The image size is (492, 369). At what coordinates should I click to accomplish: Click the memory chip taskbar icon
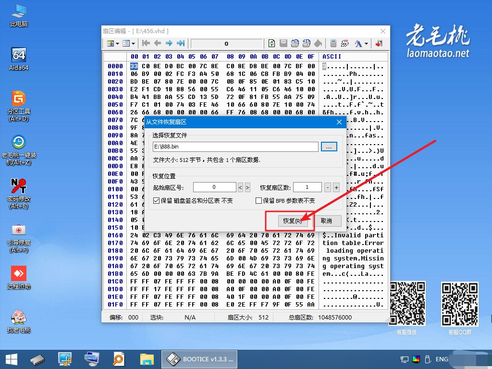point(37,359)
